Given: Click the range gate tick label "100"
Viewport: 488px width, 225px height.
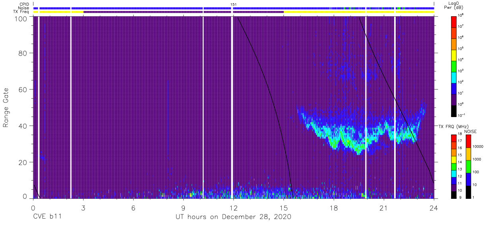Looking at the screenshot, I should point(21,19).
